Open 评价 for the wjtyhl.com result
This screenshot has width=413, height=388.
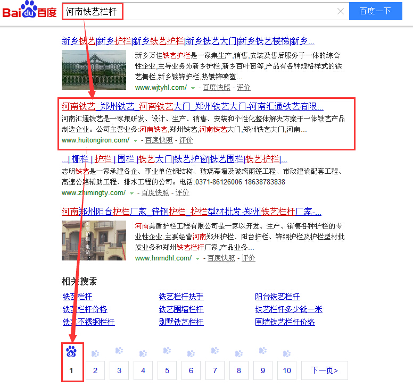(243, 88)
